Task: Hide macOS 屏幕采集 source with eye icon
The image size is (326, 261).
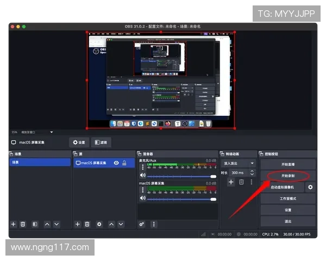Action: click(x=116, y=163)
